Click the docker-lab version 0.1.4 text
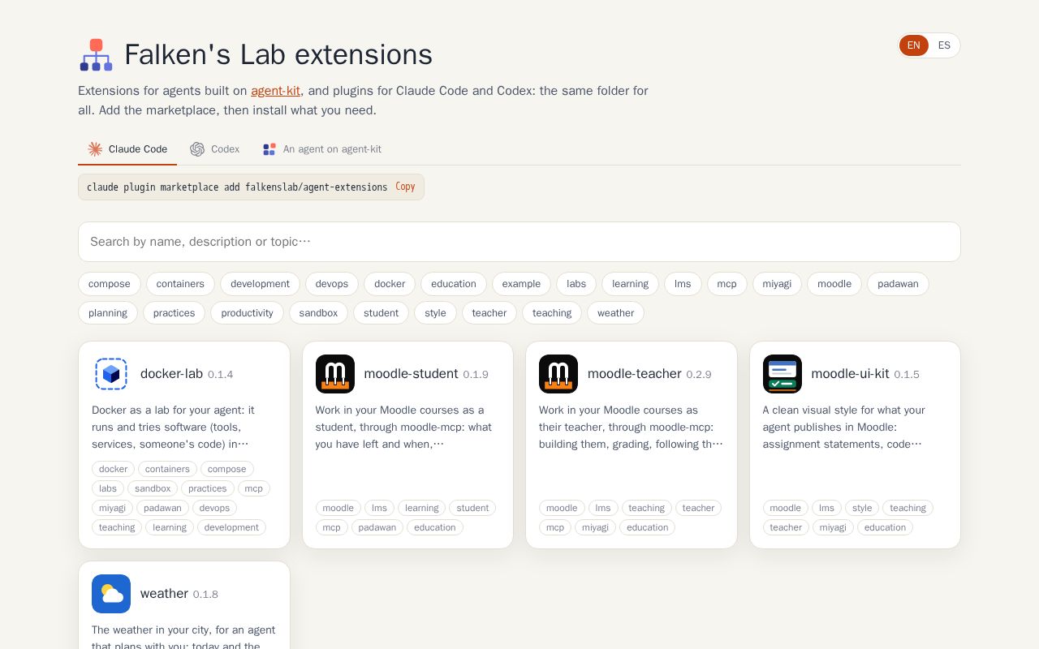This screenshot has width=1039, height=649. pyautogui.click(x=220, y=375)
